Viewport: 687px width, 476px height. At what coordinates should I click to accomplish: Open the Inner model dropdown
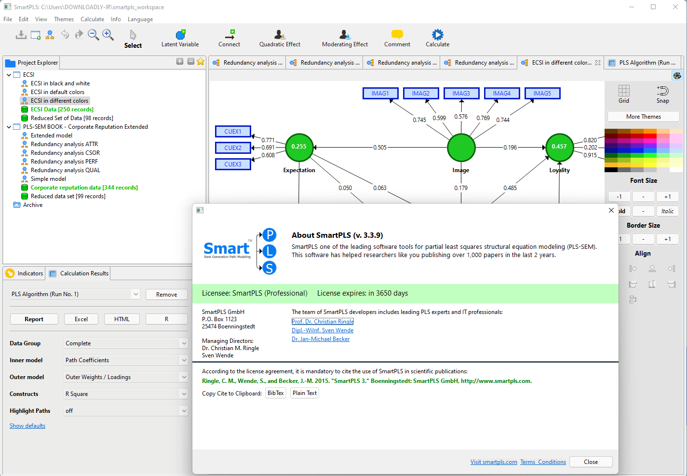(x=184, y=360)
